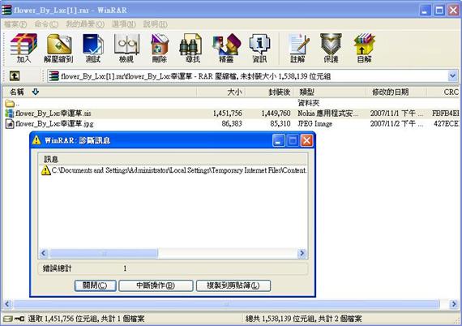Select the flower_By_Lxc幸運草.jpg file row
Screen dimensions: 462x326
coord(231,123)
